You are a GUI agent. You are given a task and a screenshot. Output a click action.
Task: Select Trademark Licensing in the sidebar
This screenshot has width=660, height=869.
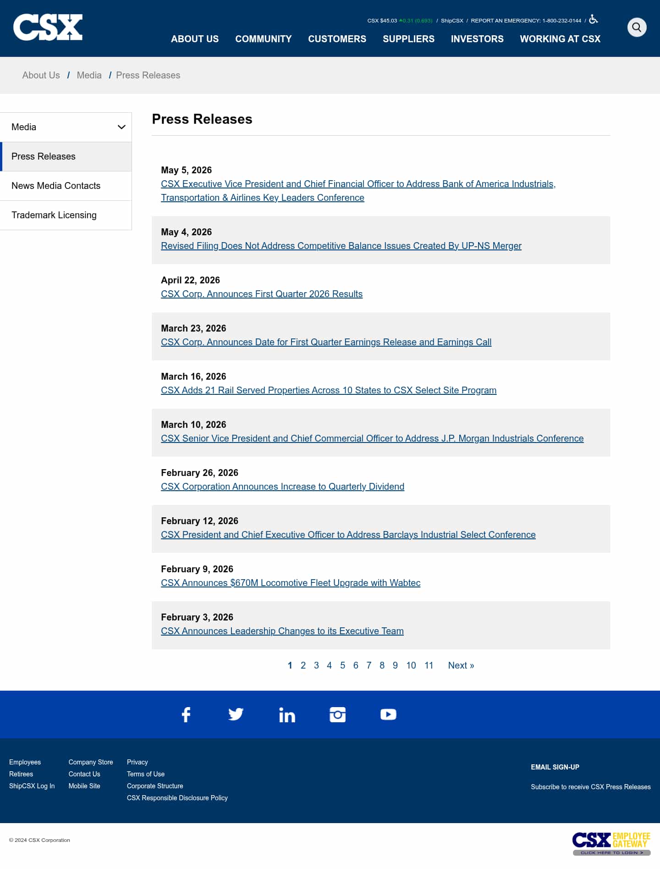tap(66, 215)
